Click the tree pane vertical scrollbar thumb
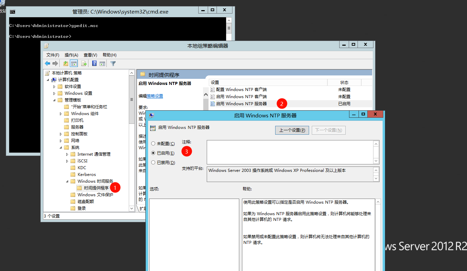Screen dimensions: 467x271 [132, 100]
